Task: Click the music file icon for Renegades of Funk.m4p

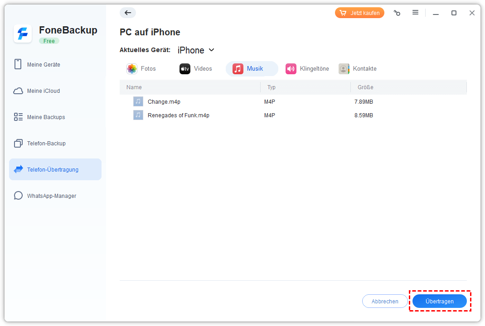Action: coord(138,115)
